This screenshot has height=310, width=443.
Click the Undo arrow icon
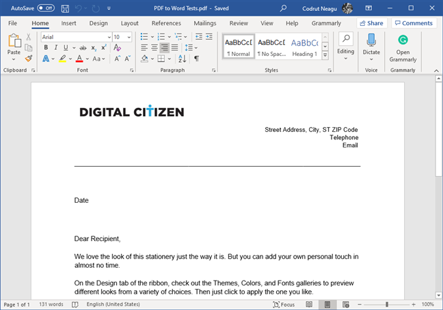point(78,8)
